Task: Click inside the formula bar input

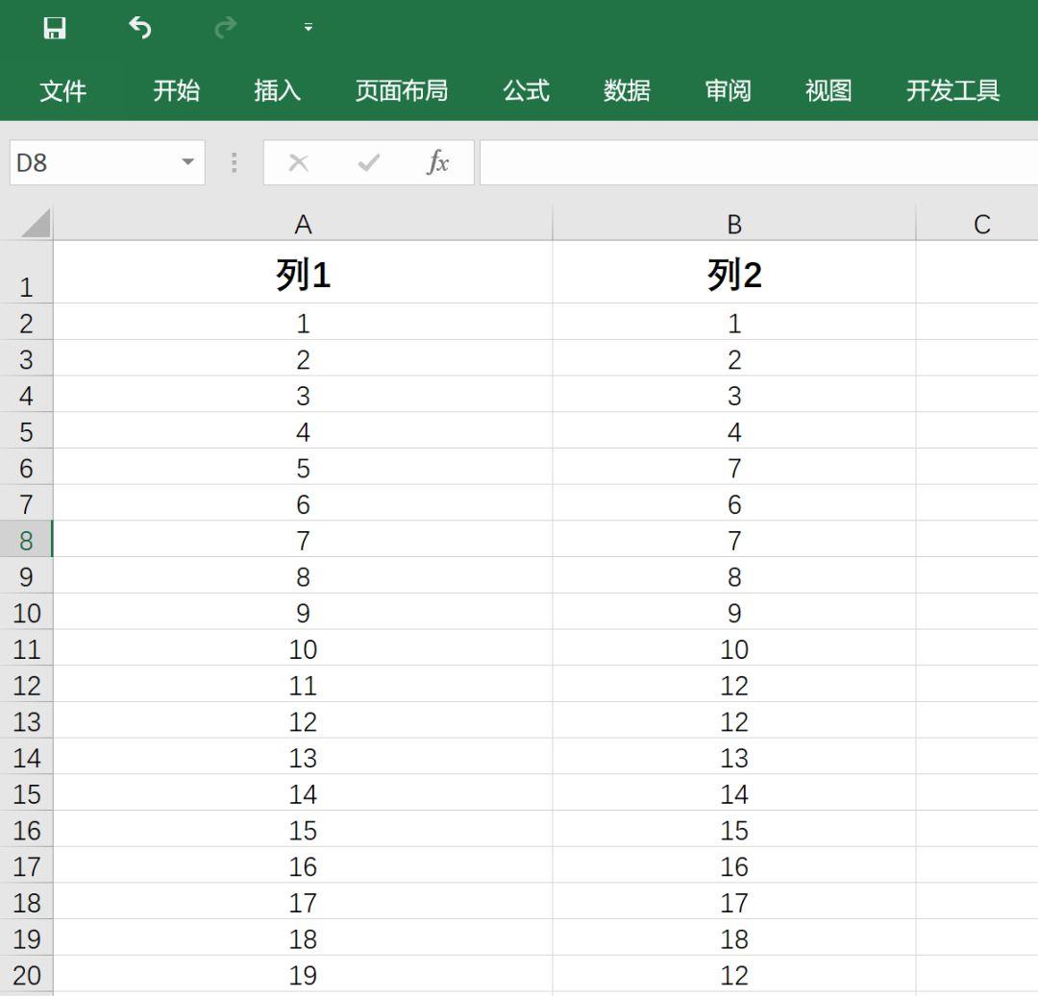Action: pyautogui.click(x=757, y=162)
